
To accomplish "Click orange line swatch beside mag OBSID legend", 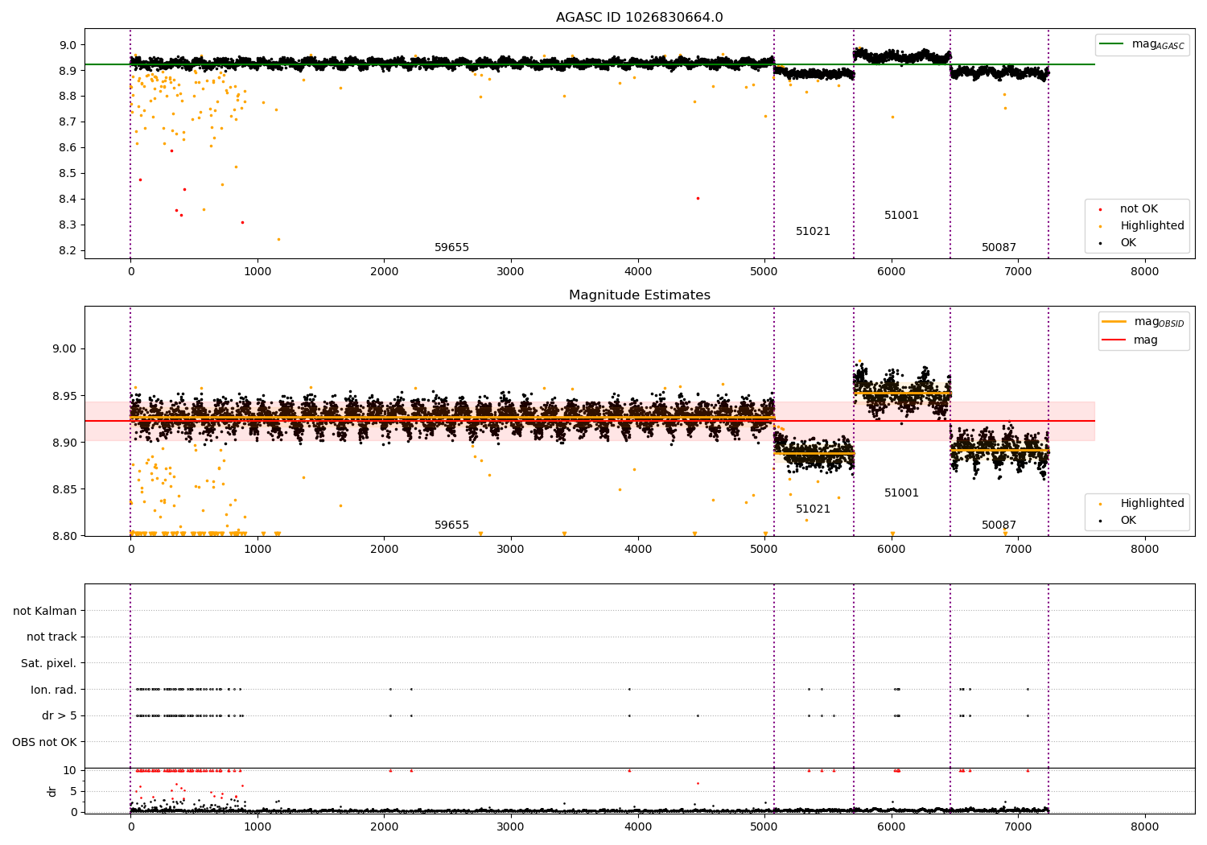I will click(1114, 321).
